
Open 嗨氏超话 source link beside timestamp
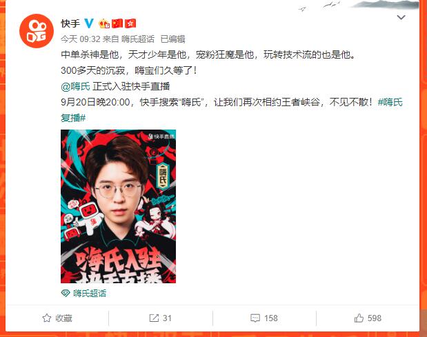click(138, 39)
